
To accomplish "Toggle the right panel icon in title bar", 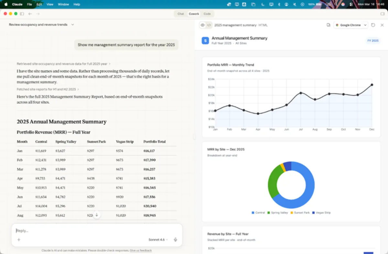I will [383, 14].
